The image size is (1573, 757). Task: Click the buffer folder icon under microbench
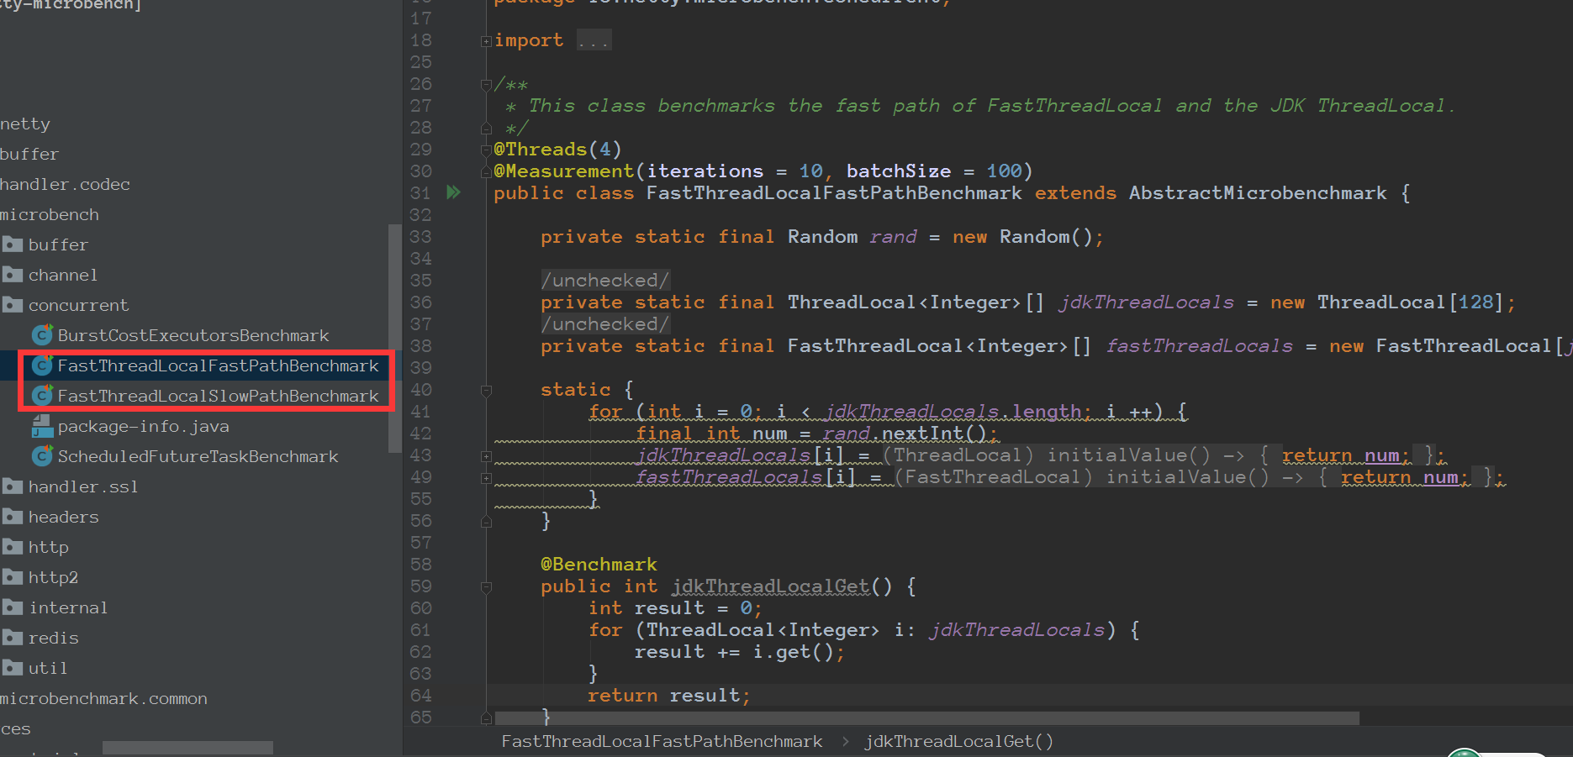[13, 244]
